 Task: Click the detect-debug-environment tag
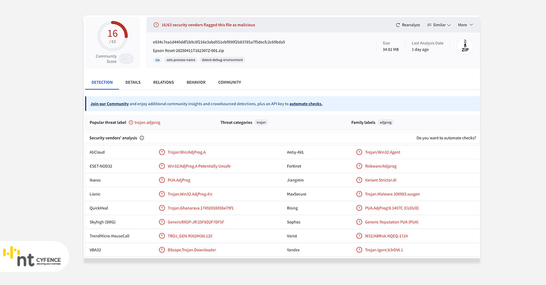223,60
